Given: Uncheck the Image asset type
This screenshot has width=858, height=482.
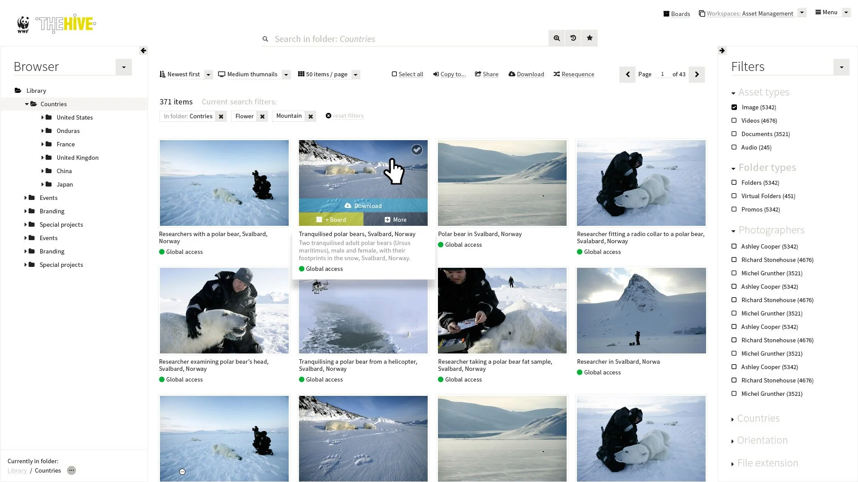Looking at the screenshot, I should (734, 107).
